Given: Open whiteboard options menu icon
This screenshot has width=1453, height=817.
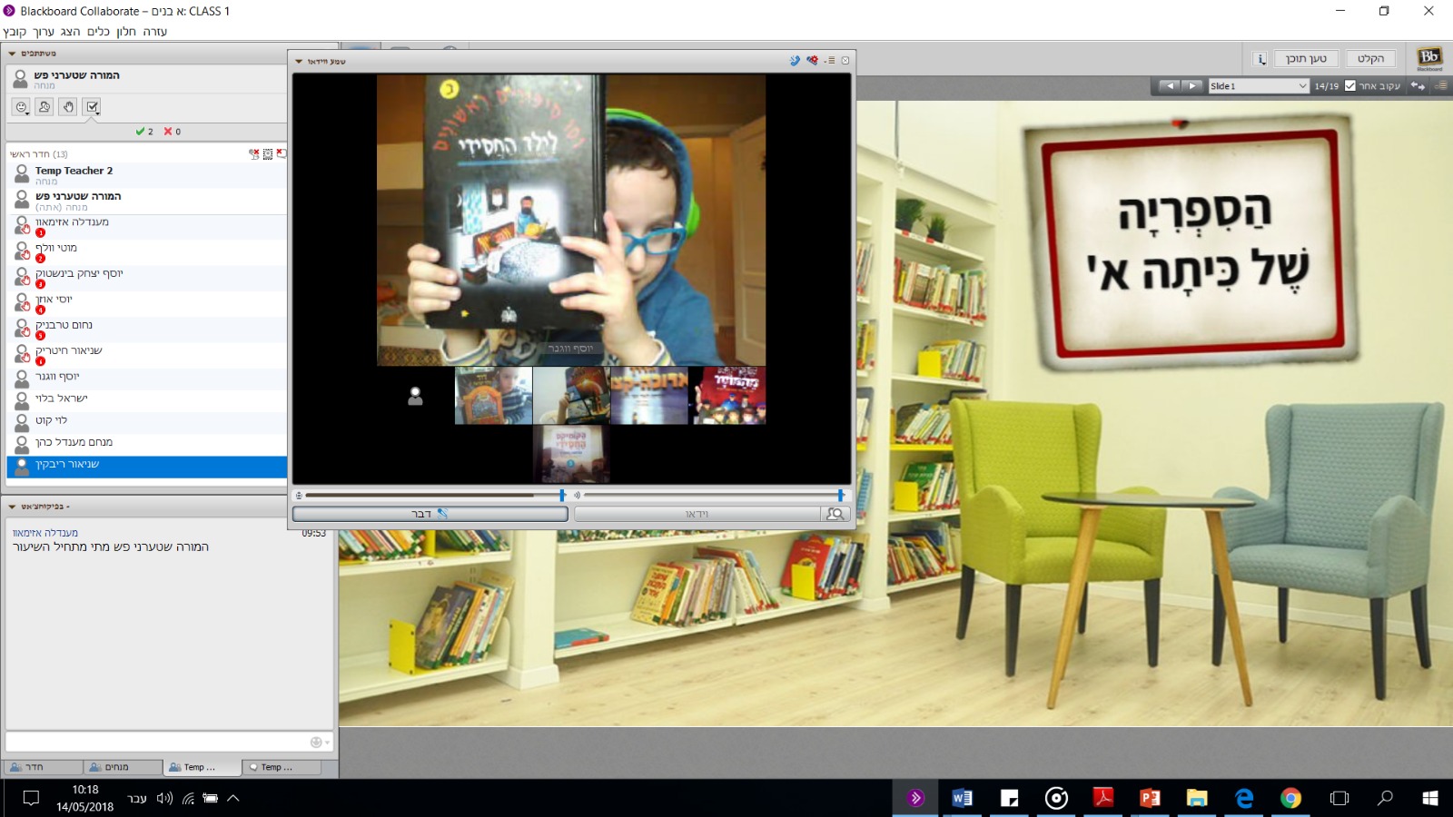Looking at the screenshot, I should pyautogui.click(x=1440, y=86).
